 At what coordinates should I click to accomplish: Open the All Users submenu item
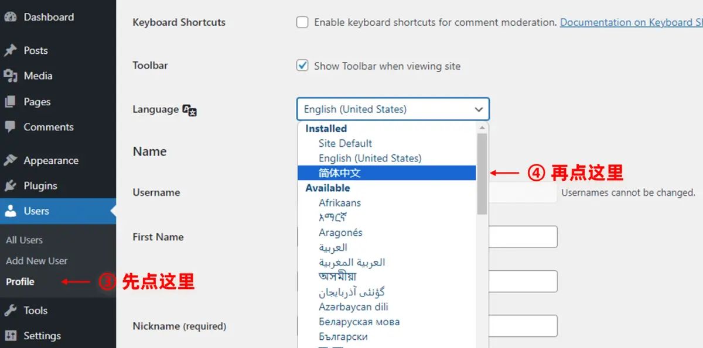click(24, 239)
